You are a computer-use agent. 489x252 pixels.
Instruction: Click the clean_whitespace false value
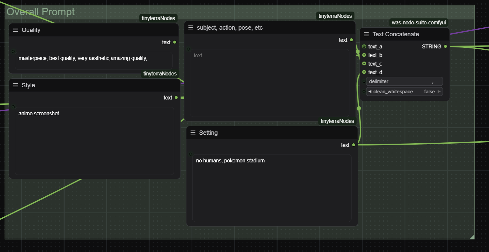pos(429,92)
